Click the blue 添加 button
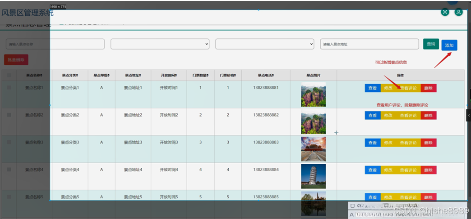The image size is (471, 219). pyautogui.click(x=449, y=45)
